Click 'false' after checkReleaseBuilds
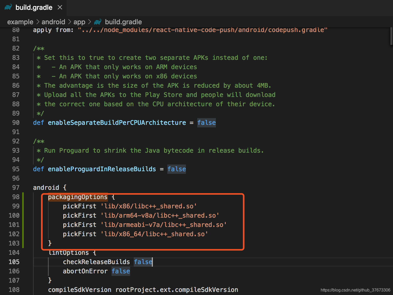This screenshot has height=295, width=393. point(143,262)
